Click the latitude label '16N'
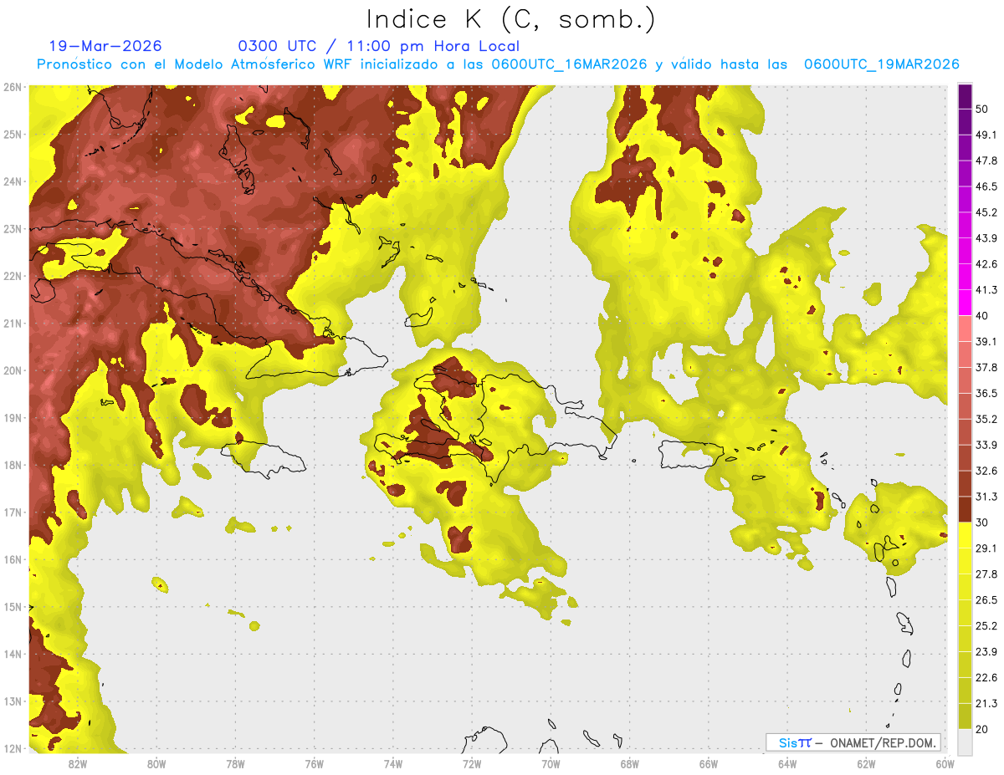 point(13,559)
